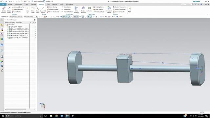Image resolution: width=210 pixels, height=118 pixels.
Task: Toggle checkbox for Parallel (SIDE-BLOCK, SIDE-...) constraint
Action: point(10,29)
